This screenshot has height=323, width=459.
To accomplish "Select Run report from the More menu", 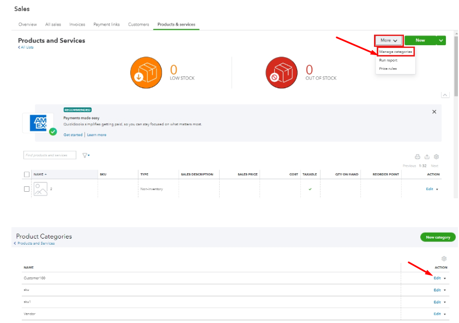I will point(388,60).
